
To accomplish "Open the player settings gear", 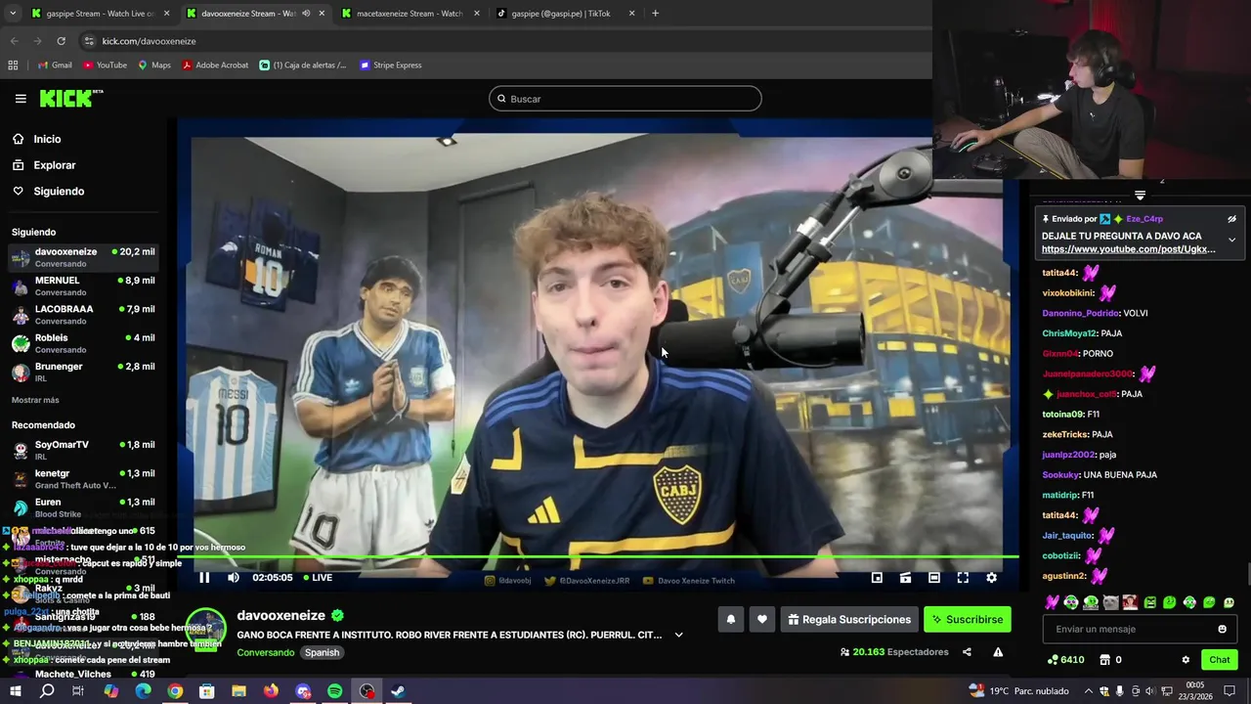I will point(991,578).
